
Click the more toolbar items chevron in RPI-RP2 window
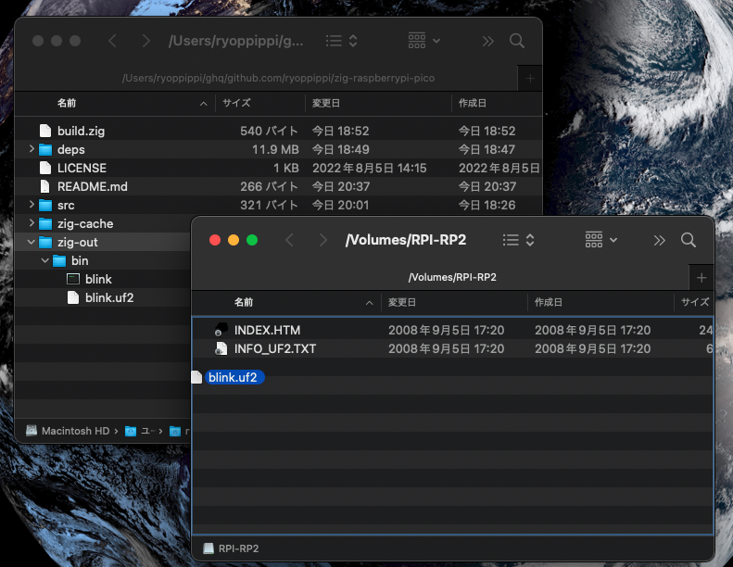(659, 240)
